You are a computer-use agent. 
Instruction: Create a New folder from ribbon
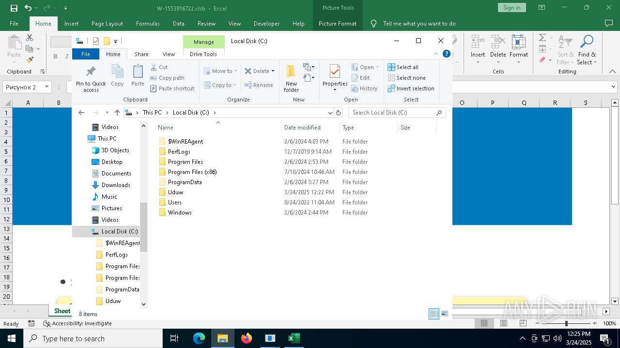291,78
